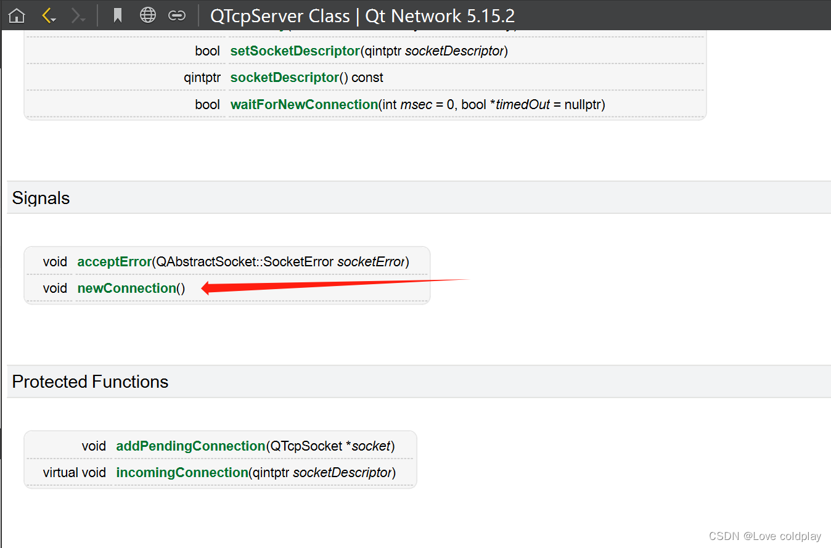Viewport: 831px width, 548px height.
Task: Select the acceptError parameter list
Action: click(280, 262)
